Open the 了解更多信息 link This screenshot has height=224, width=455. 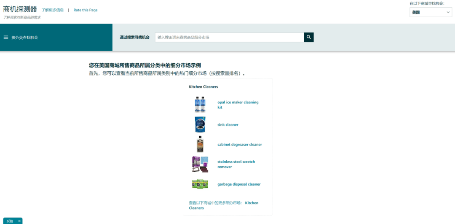click(53, 10)
